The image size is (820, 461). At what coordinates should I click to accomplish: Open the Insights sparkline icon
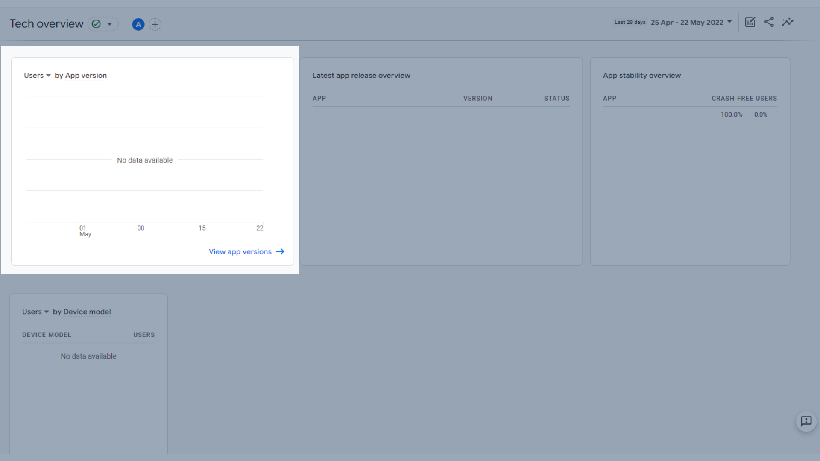(x=788, y=22)
